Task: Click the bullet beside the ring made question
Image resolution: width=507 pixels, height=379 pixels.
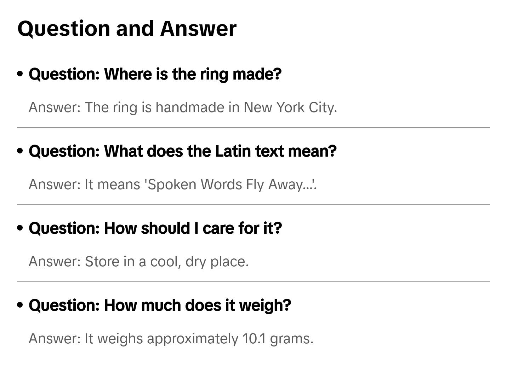Action: 20,74
